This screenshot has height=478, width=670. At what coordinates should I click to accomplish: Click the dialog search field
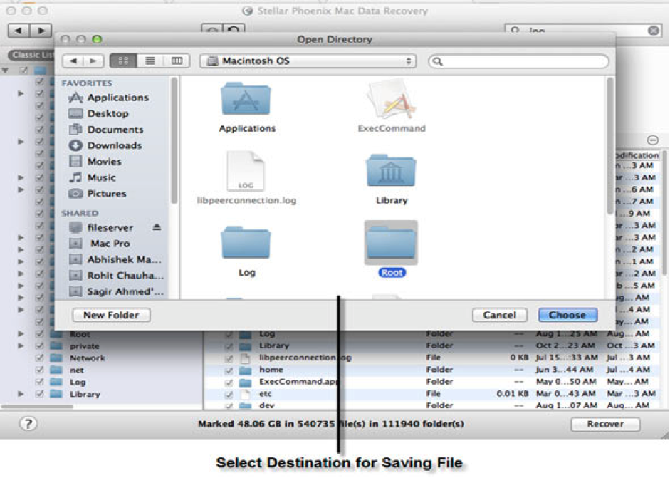click(x=518, y=61)
